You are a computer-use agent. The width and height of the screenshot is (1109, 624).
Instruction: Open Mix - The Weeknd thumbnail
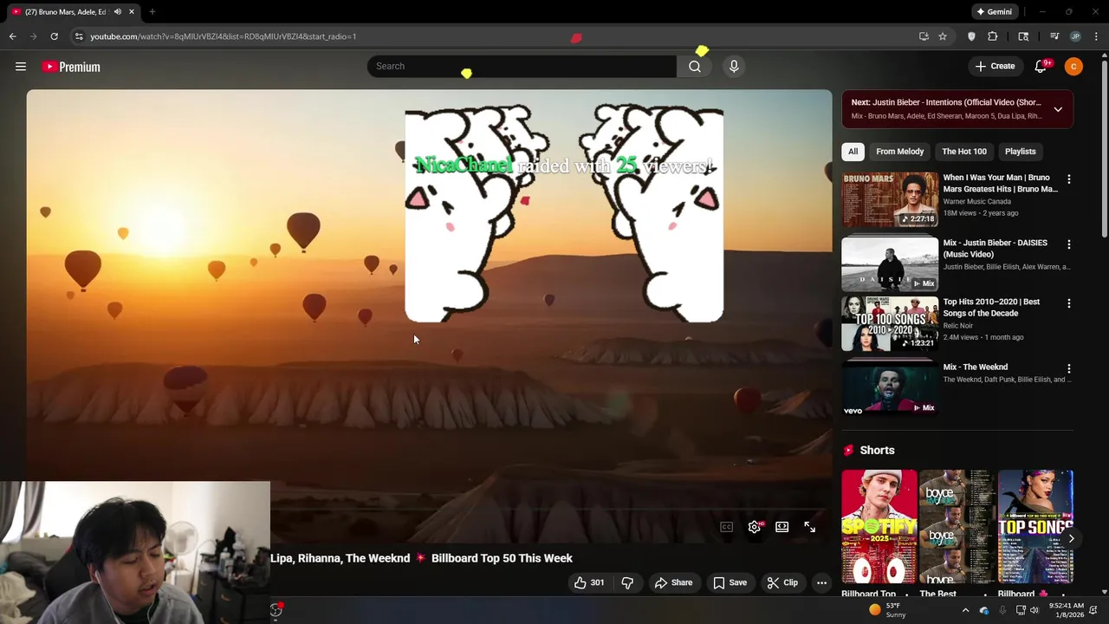point(890,389)
